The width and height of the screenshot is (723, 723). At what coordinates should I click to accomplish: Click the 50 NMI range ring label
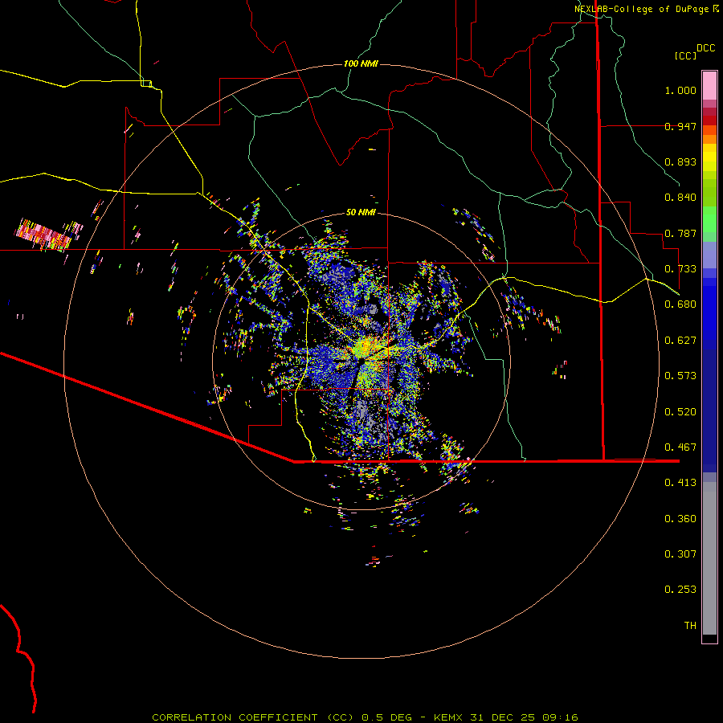[x=361, y=212]
